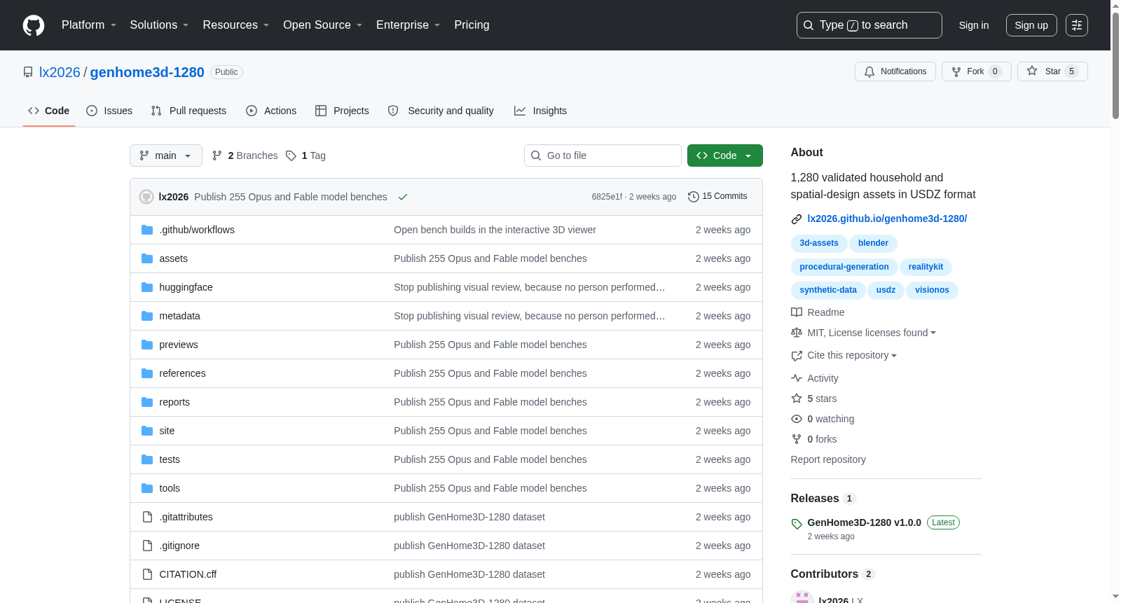Open commit hash 6825e1f

[607, 197]
